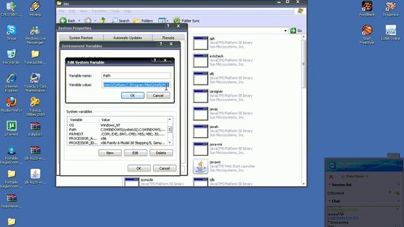Screen dimensions: 404x227
Task: Select the OS system variable row
Action: point(117,125)
